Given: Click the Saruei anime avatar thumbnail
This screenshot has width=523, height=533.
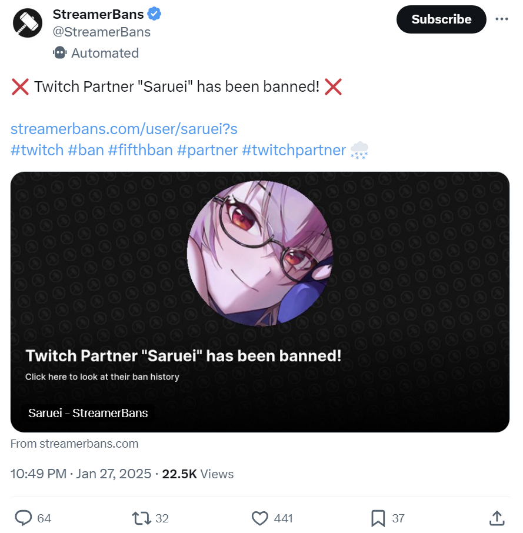Looking at the screenshot, I should pos(260,253).
